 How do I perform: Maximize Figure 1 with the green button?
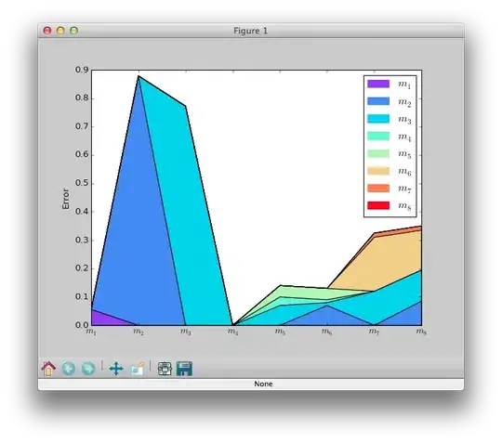coord(74,31)
